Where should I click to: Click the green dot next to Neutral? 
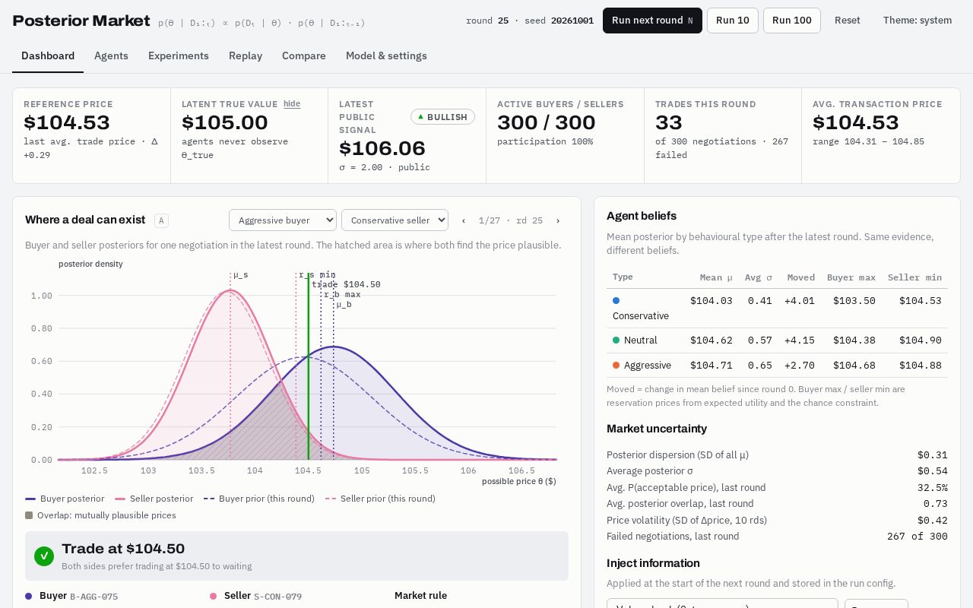coord(616,340)
